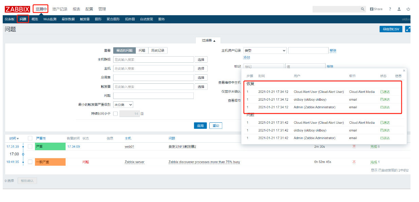The image size is (419, 202).
Task: Click the 添加 inventory link
Action: 247,58
